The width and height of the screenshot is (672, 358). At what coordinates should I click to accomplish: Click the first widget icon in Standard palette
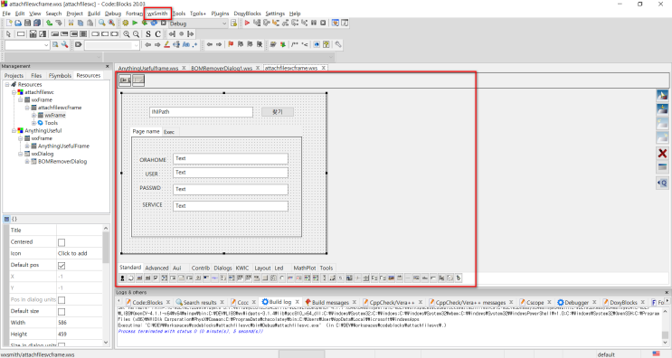123,278
